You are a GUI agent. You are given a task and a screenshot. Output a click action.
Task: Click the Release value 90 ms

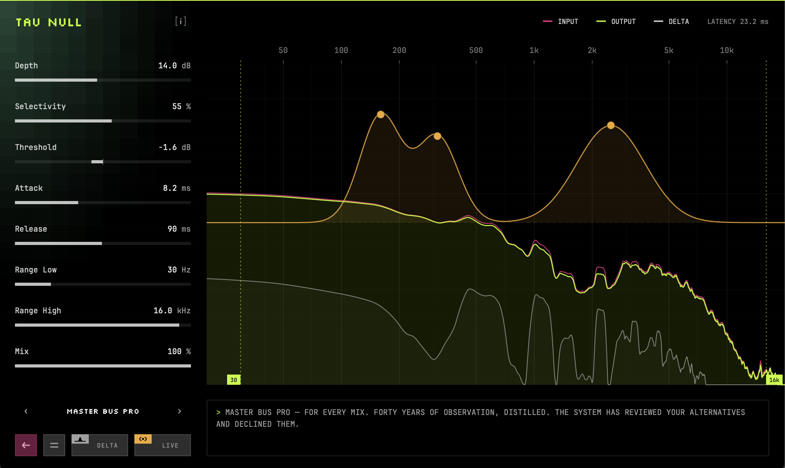click(179, 229)
